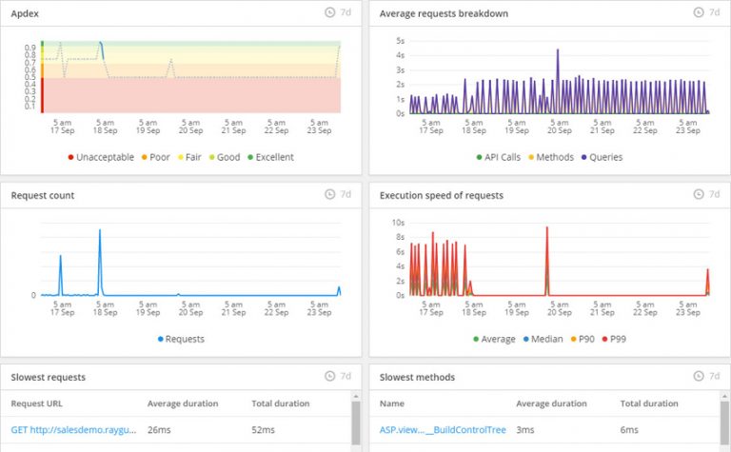Toggle the Excellent legend entry in Apdex

(271, 157)
